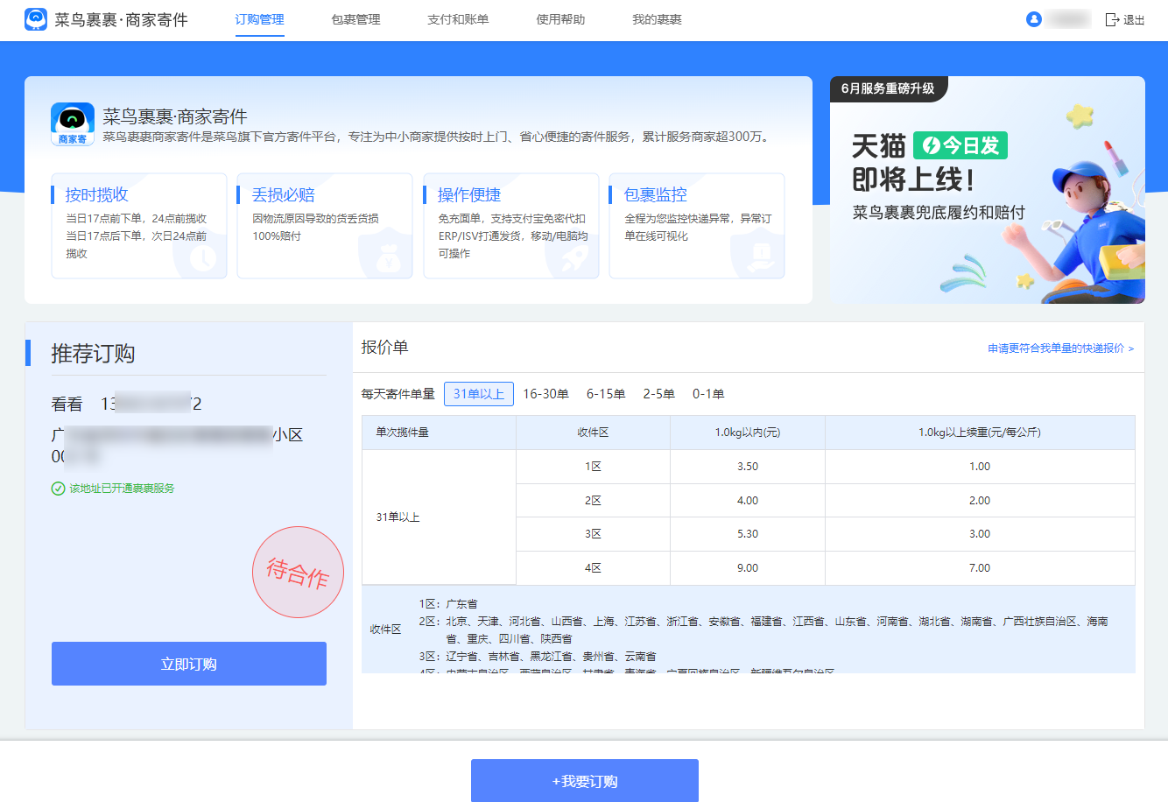1168x802 pixels.
Task: Open the 订购管理 tab
Action: 259,19
